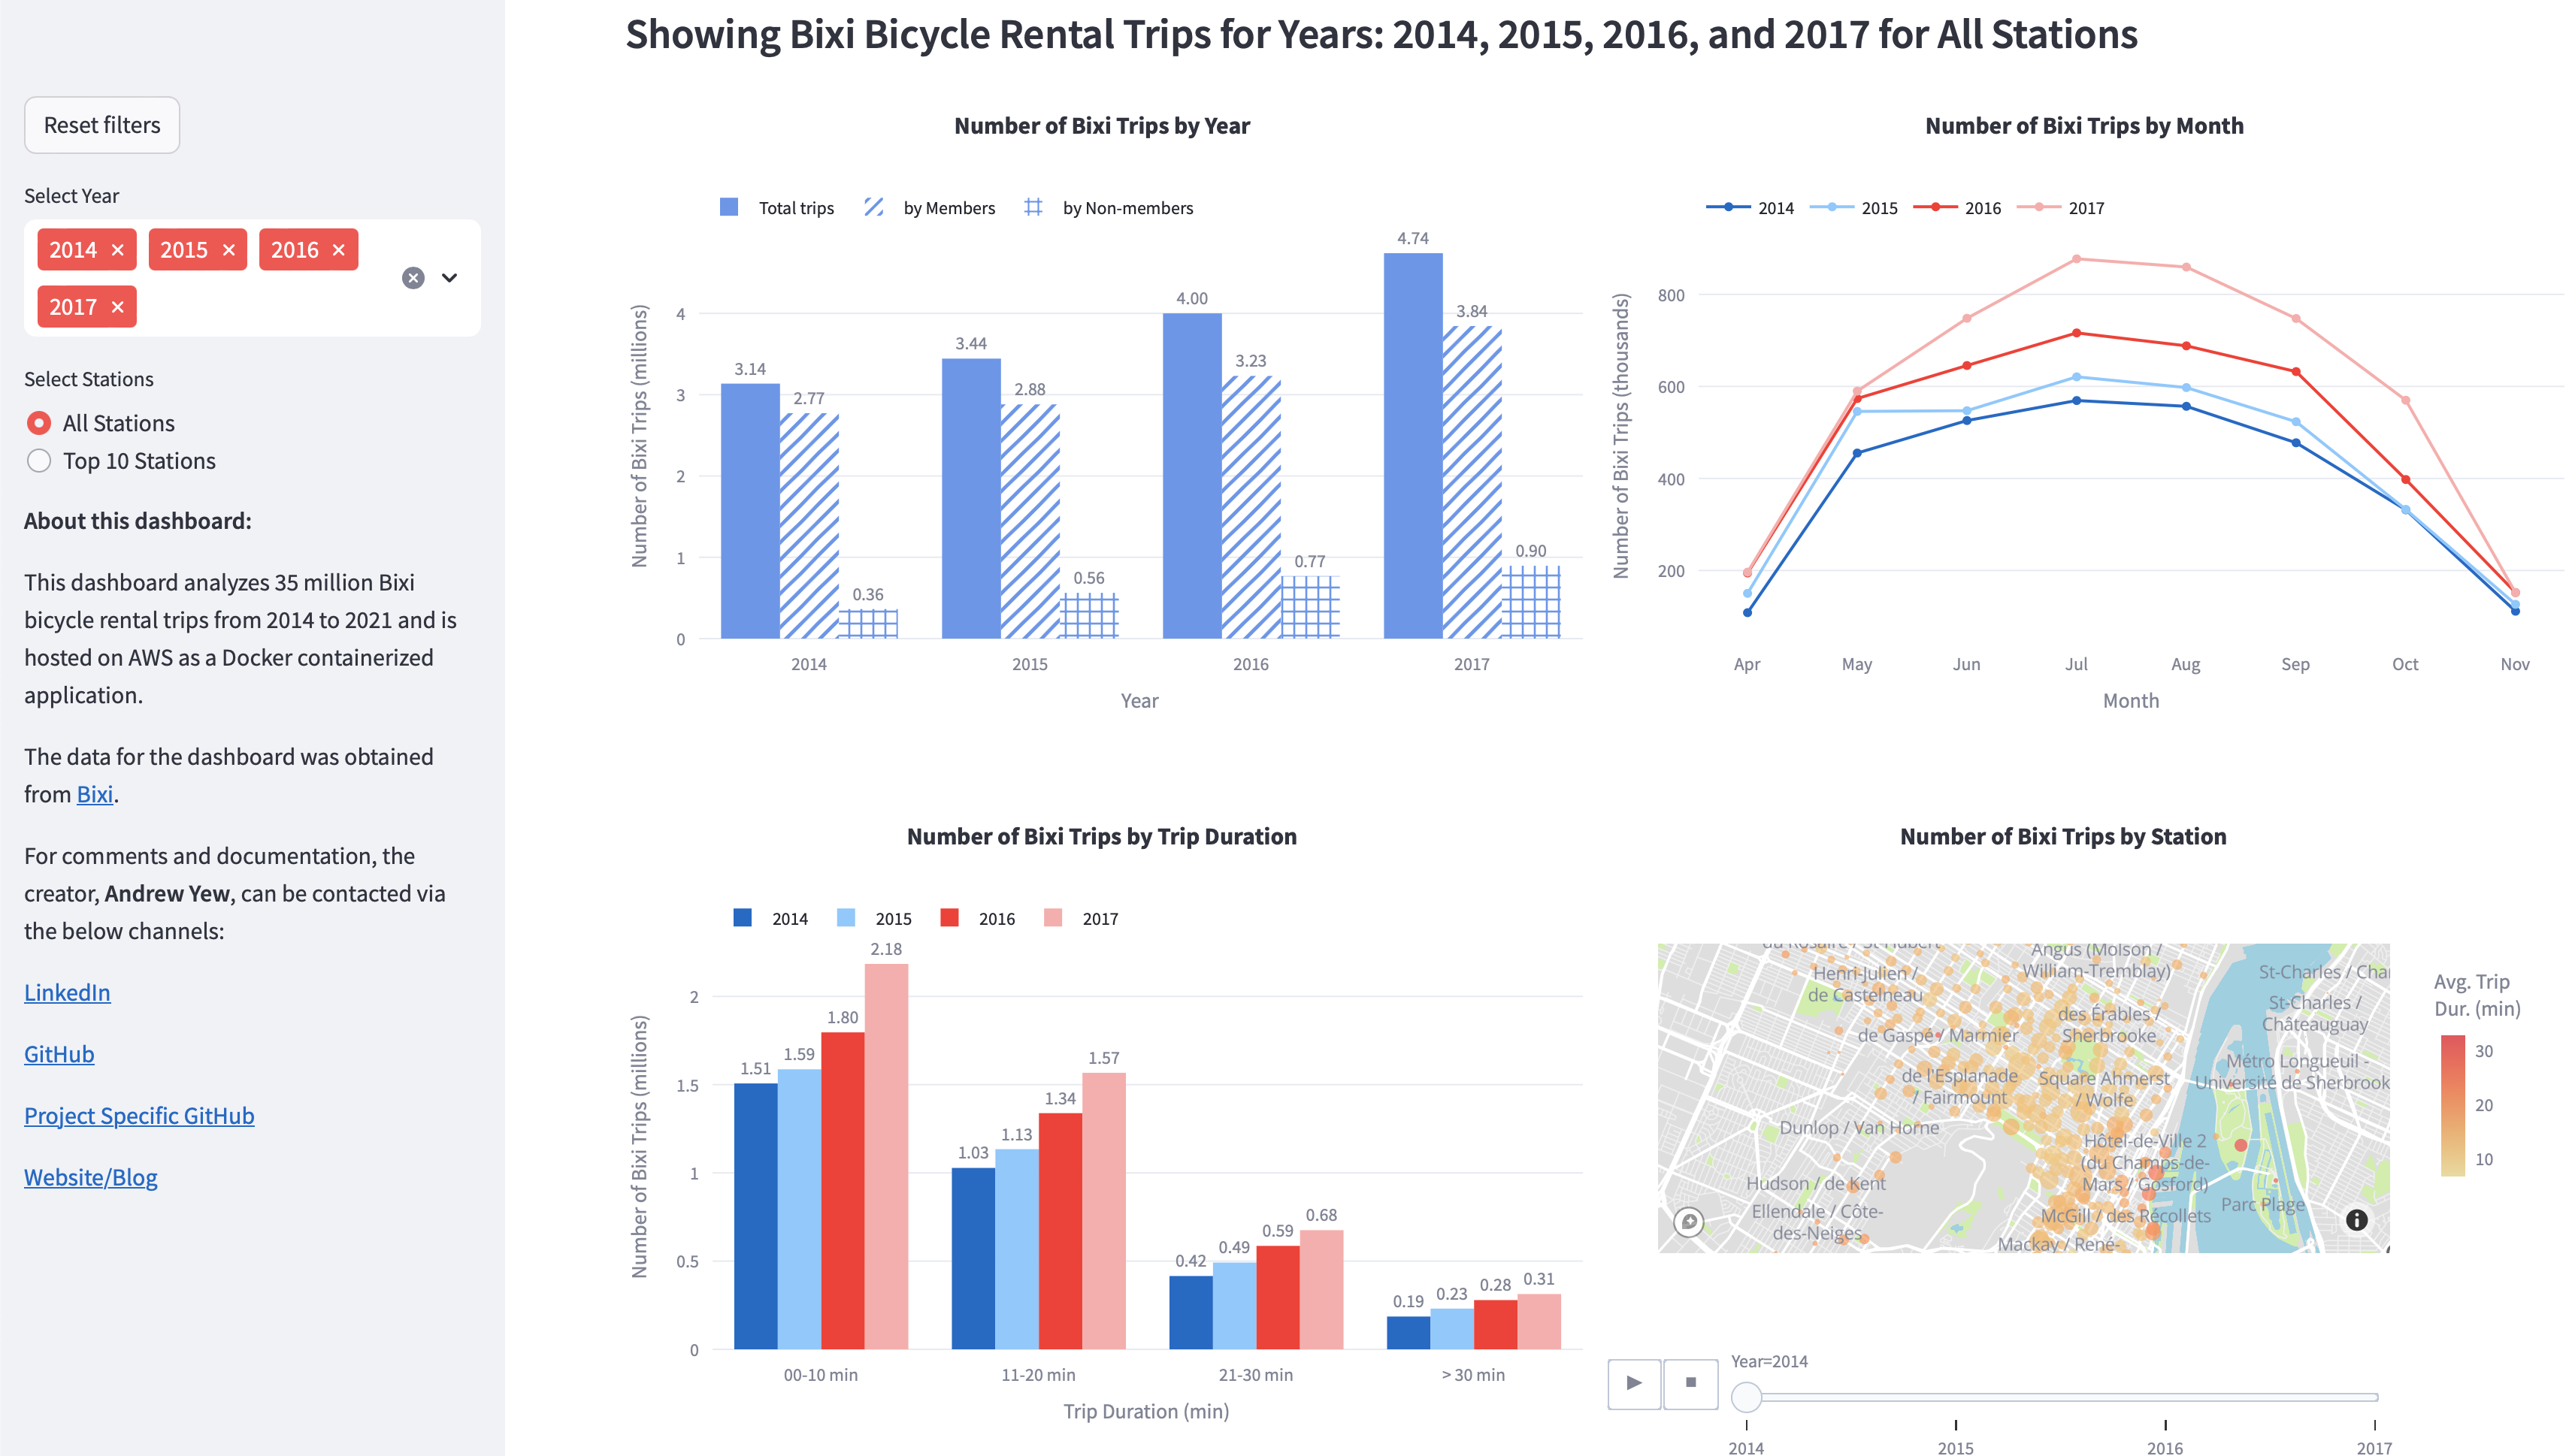The image size is (2569, 1456).
Task: Toggle 2016 legend in trip duration chart
Action: tap(977, 918)
